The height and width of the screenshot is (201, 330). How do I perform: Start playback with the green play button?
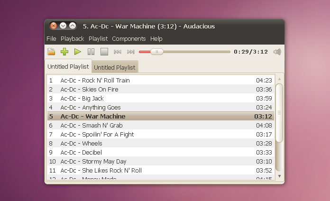(78, 52)
